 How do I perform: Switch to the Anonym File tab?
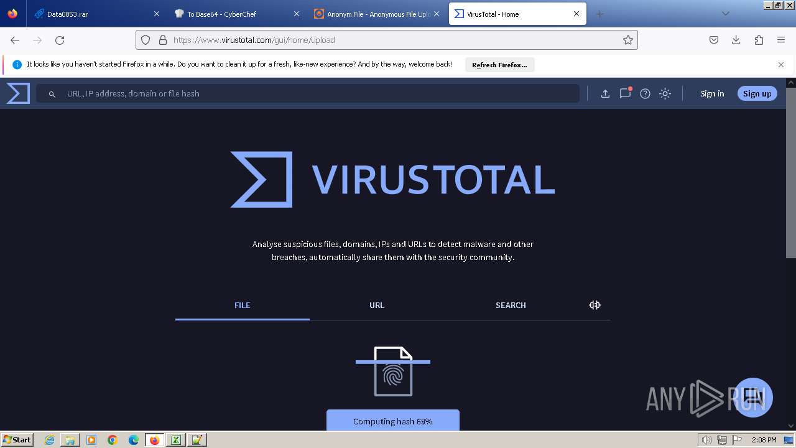[376, 14]
